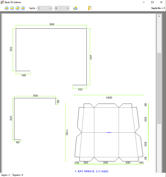Click the scrollbar up arrow
This screenshot has height=177, width=166.
[x=159, y=16]
